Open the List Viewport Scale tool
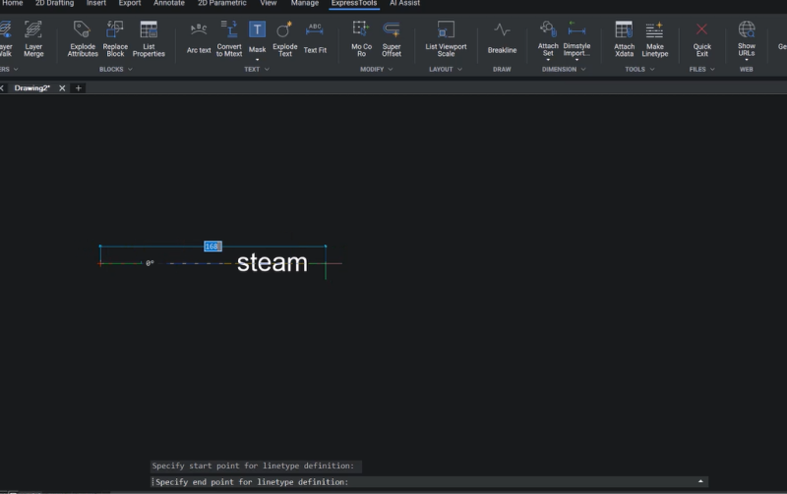 (x=446, y=39)
